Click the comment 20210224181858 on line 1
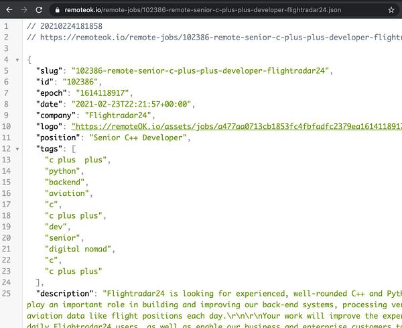This screenshot has height=328, width=402. coord(64,26)
